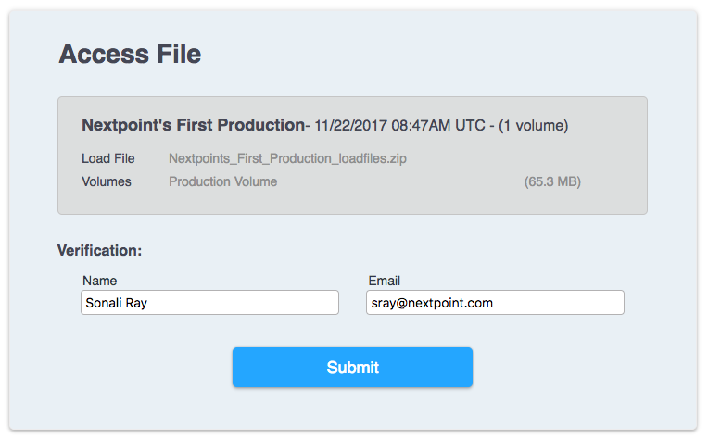Screen dimensions: 708x438
Task: Click the sray@nextpoint.com text in Email field
Action: [x=432, y=303]
